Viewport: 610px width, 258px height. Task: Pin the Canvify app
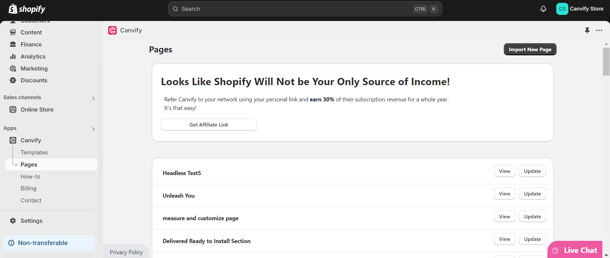tap(587, 30)
